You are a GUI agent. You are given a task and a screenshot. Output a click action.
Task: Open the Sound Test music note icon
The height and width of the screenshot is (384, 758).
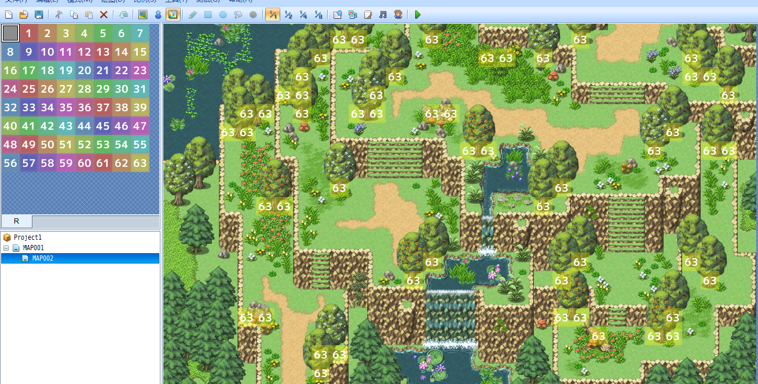tap(383, 14)
